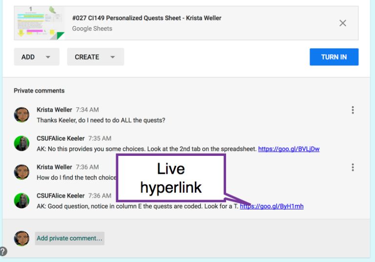Open options menu for Krista's 7:36 AM comment
The height and width of the screenshot is (262, 375).
pos(353,167)
